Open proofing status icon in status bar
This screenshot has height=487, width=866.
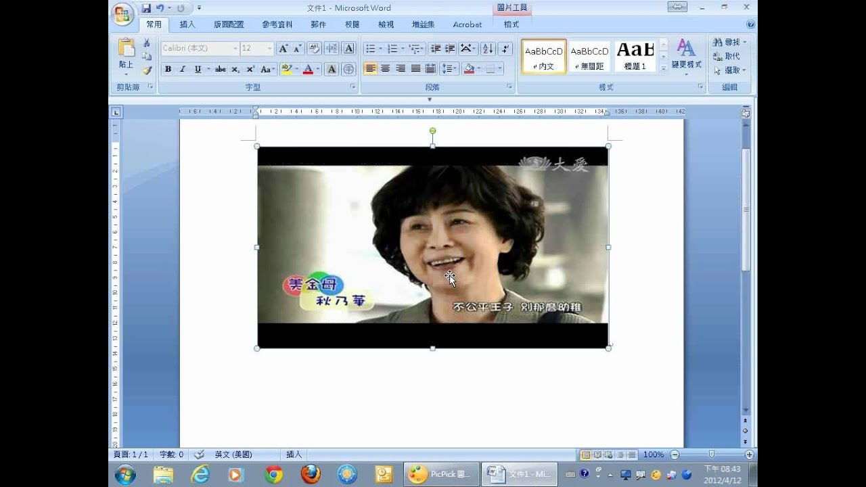point(199,455)
